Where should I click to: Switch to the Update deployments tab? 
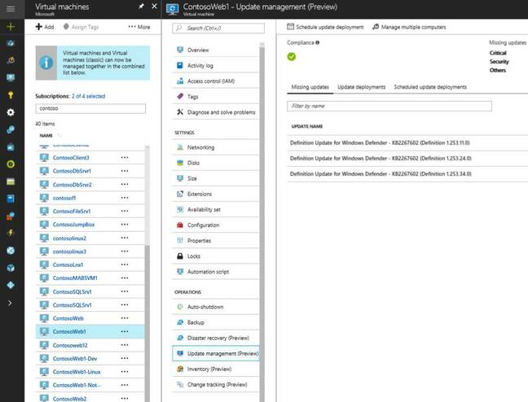pos(361,87)
